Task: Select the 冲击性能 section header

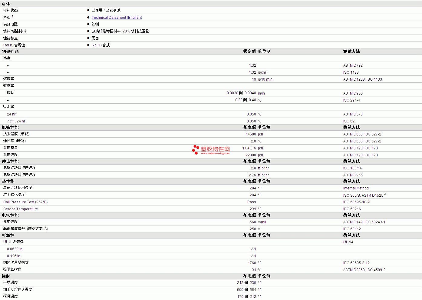Action: pos(10,161)
